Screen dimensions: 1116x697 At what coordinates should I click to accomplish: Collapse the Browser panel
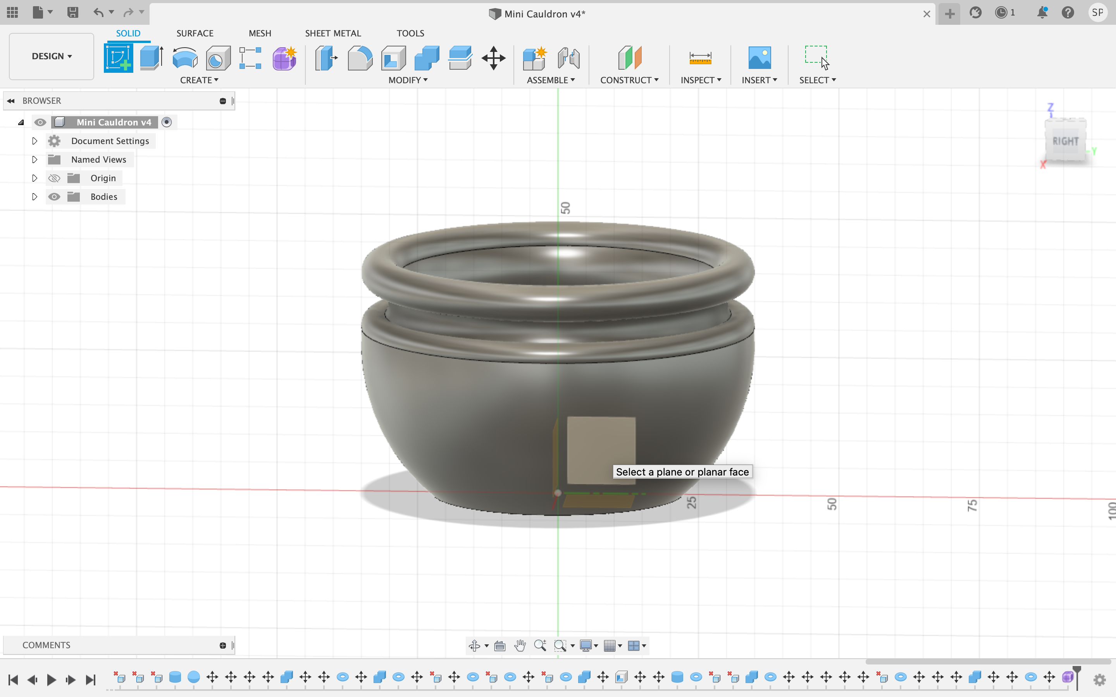pyautogui.click(x=10, y=101)
